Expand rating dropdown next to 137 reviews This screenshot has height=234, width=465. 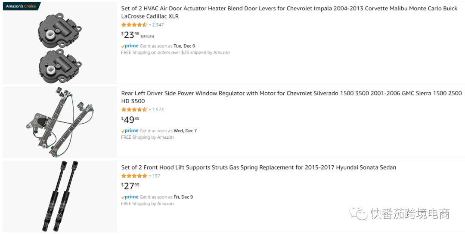(150, 176)
